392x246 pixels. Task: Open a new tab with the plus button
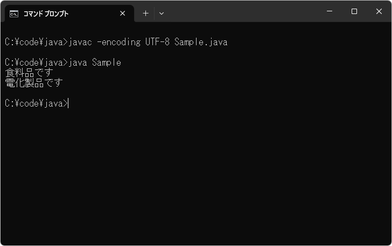(145, 13)
